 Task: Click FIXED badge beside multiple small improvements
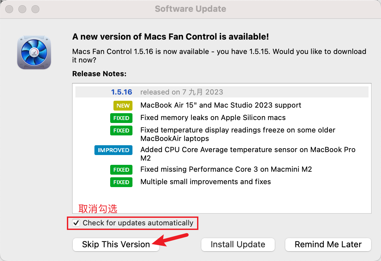tap(121, 182)
